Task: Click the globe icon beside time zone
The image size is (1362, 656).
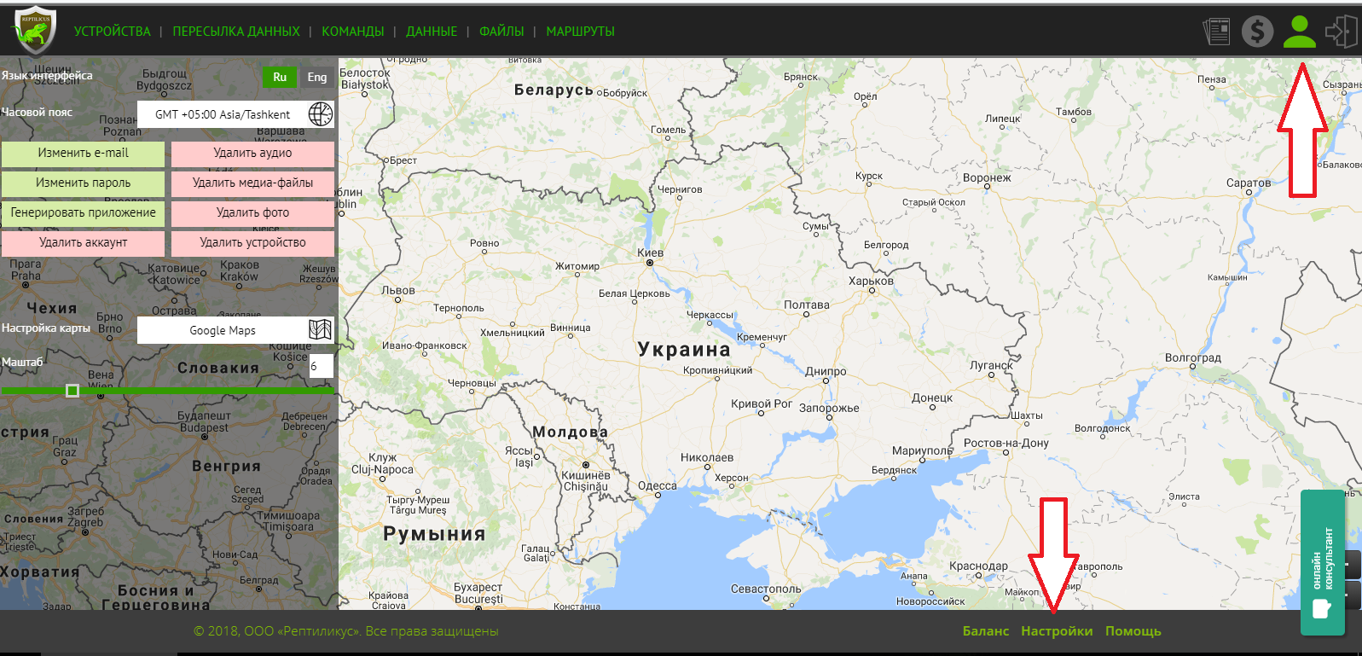Action: click(x=321, y=114)
